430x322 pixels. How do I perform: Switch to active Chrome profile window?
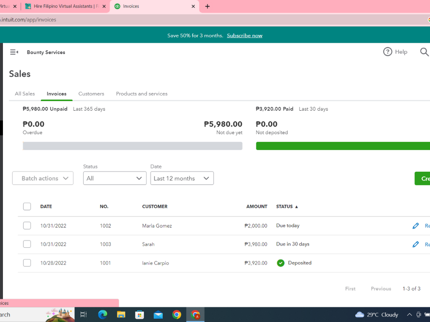[195, 314]
